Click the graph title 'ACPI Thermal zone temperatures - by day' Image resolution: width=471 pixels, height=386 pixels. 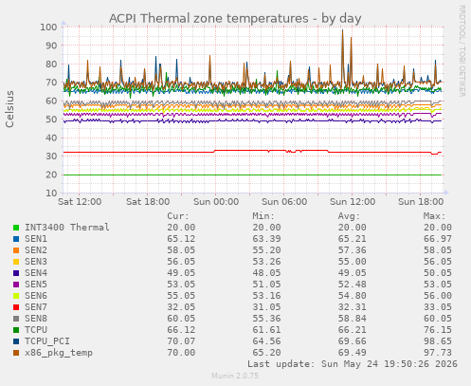[235, 19]
